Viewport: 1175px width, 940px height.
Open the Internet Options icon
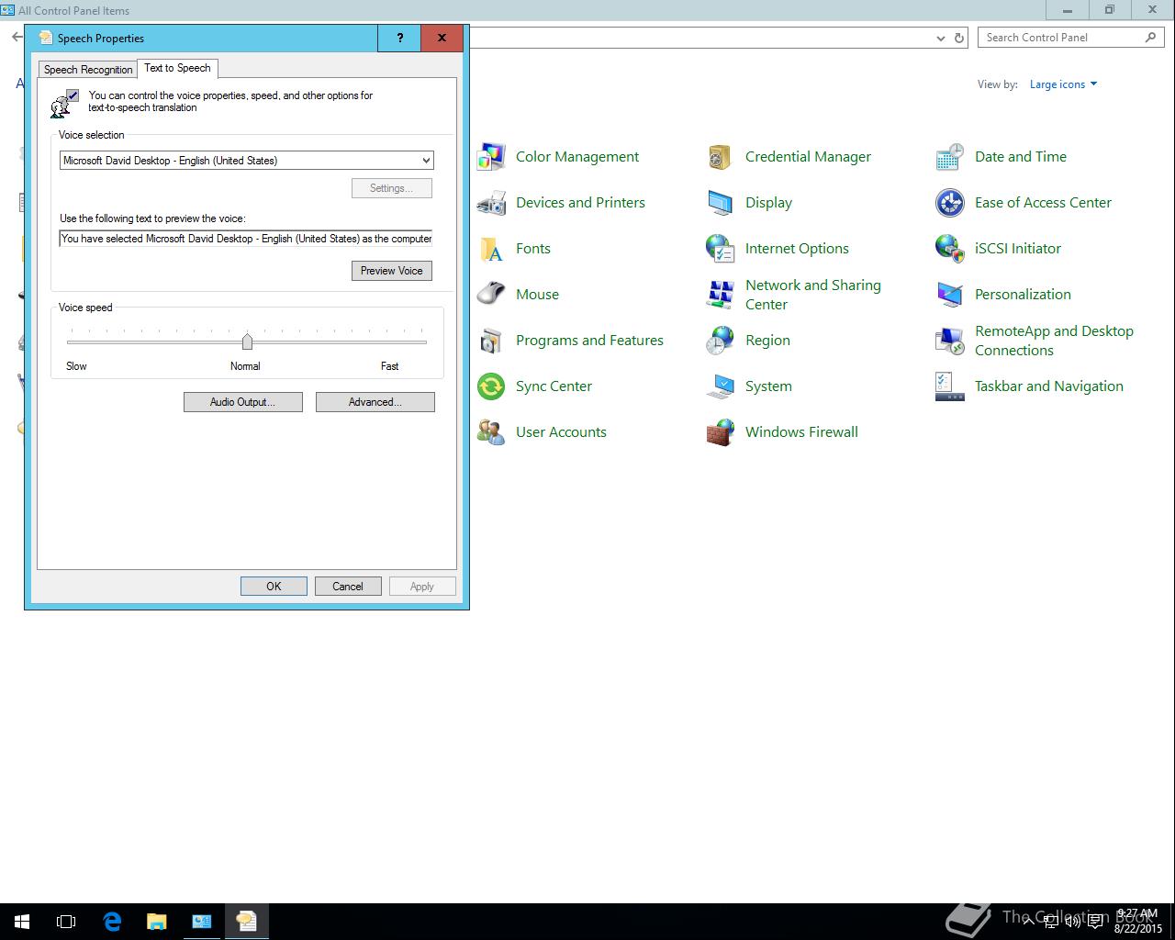[x=721, y=249]
